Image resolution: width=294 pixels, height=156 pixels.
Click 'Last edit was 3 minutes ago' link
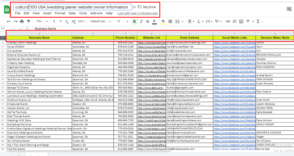[x=137, y=13]
